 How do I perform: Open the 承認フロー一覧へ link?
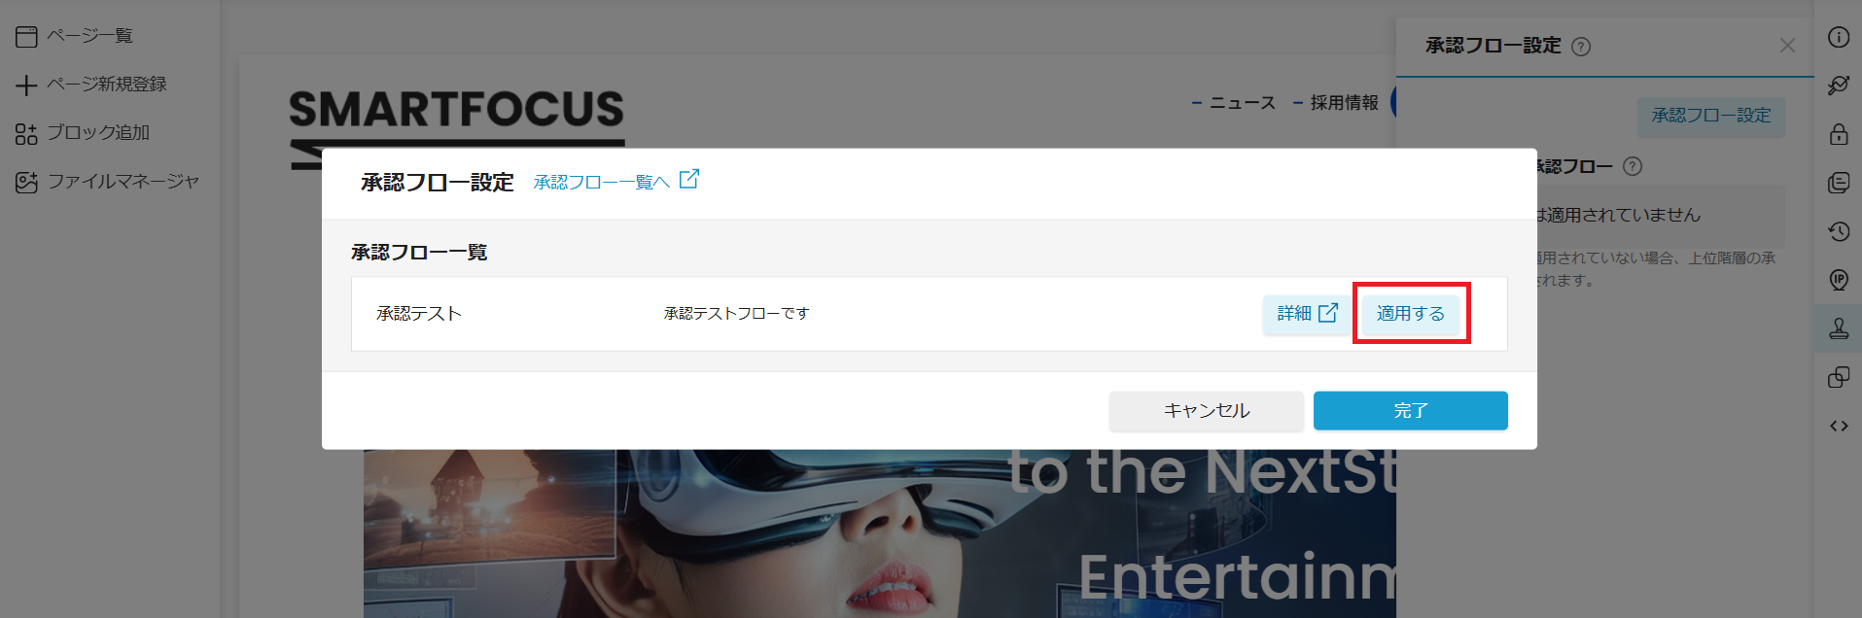pos(601,182)
